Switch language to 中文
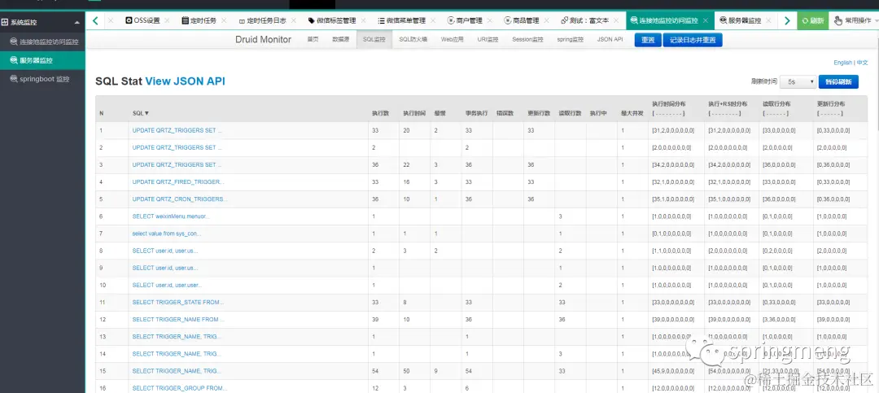Screen dimensions: 879x393 [862, 63]
